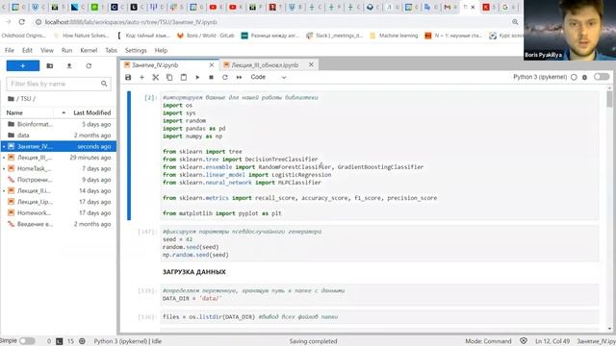Save the notebook using the disk icon

(128, 77)
